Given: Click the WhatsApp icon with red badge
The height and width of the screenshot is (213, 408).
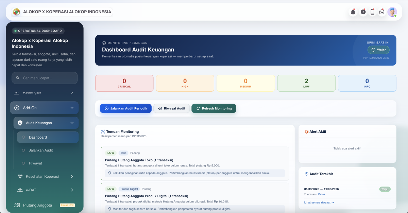Looking at the screenshot, I should [382, 12].
